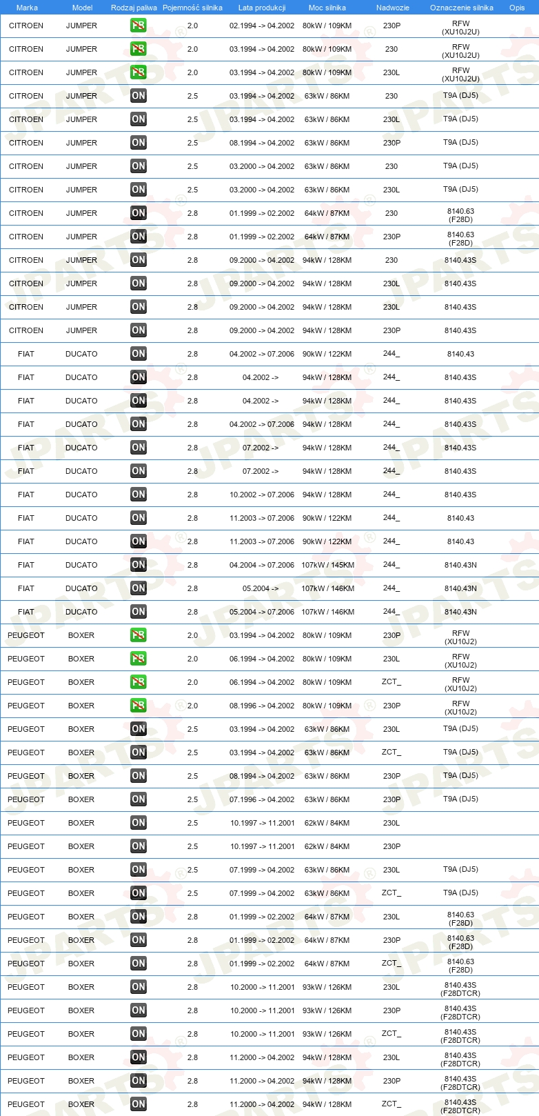Click the Opis column header
The height and width of the screenshot is (1116, 539).
click(517, 8)
